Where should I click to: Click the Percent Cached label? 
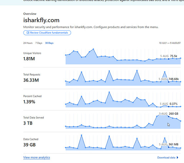coord(32,96)
